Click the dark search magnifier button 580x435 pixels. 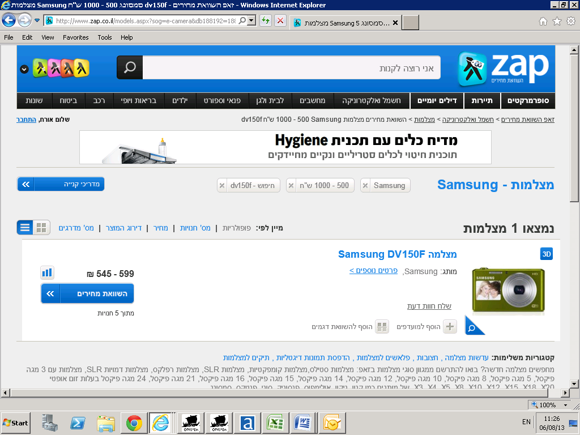click(130, 68)
